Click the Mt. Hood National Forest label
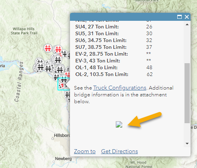The height and width of the screenshot is (168, 197). click(x=139, y=164)
